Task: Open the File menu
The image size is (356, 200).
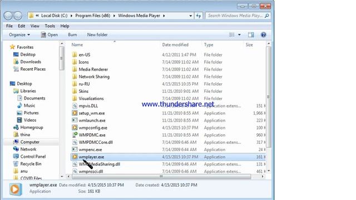Action: point(9,26)
